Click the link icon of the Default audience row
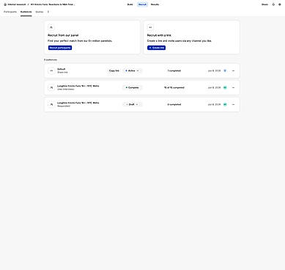The width and height of the screenshot is (285, 270). point(51,70)
